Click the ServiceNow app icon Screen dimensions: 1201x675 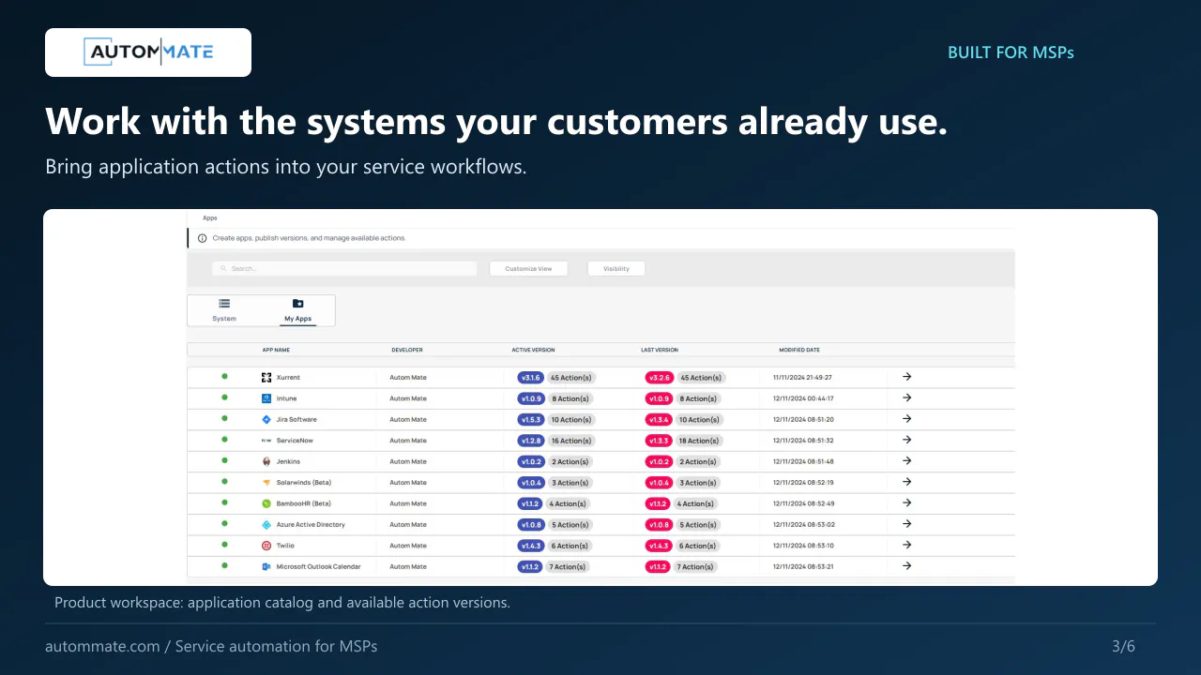266,441
